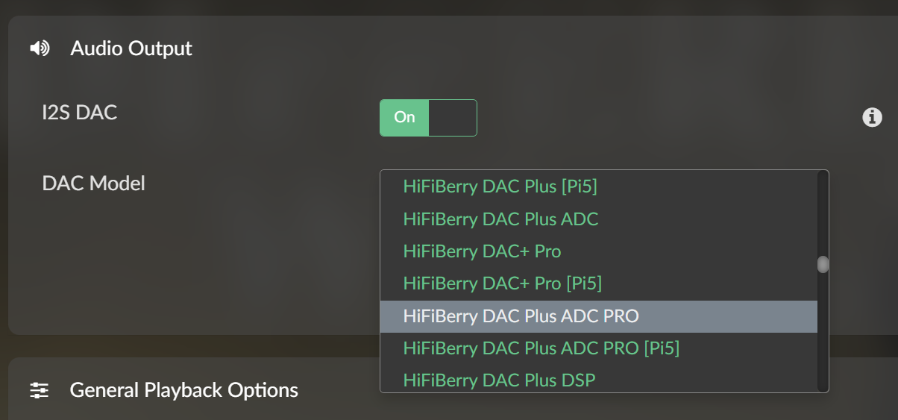Click the speaker icon beside Audio Output
898x420 pixels.
(x=40, y=48)
